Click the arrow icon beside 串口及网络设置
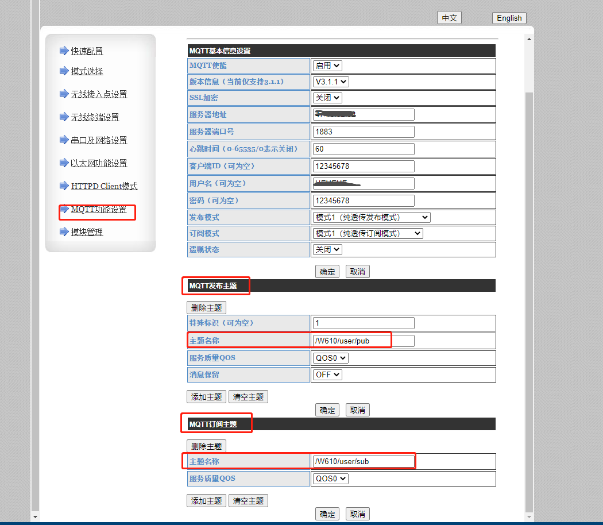The height and width of the screenshot is (525, 603). 64,140
